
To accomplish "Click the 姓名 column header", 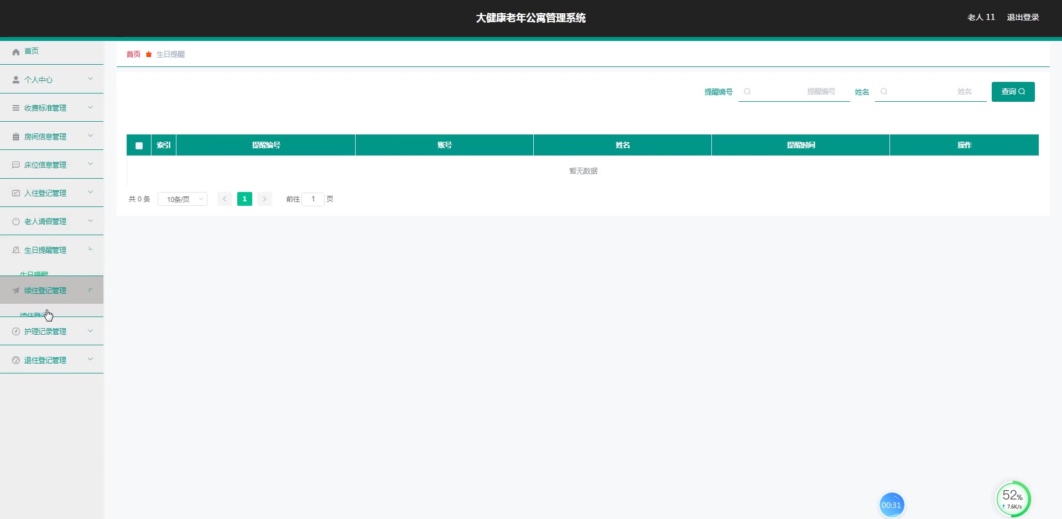I will click(x=623, y=145).
